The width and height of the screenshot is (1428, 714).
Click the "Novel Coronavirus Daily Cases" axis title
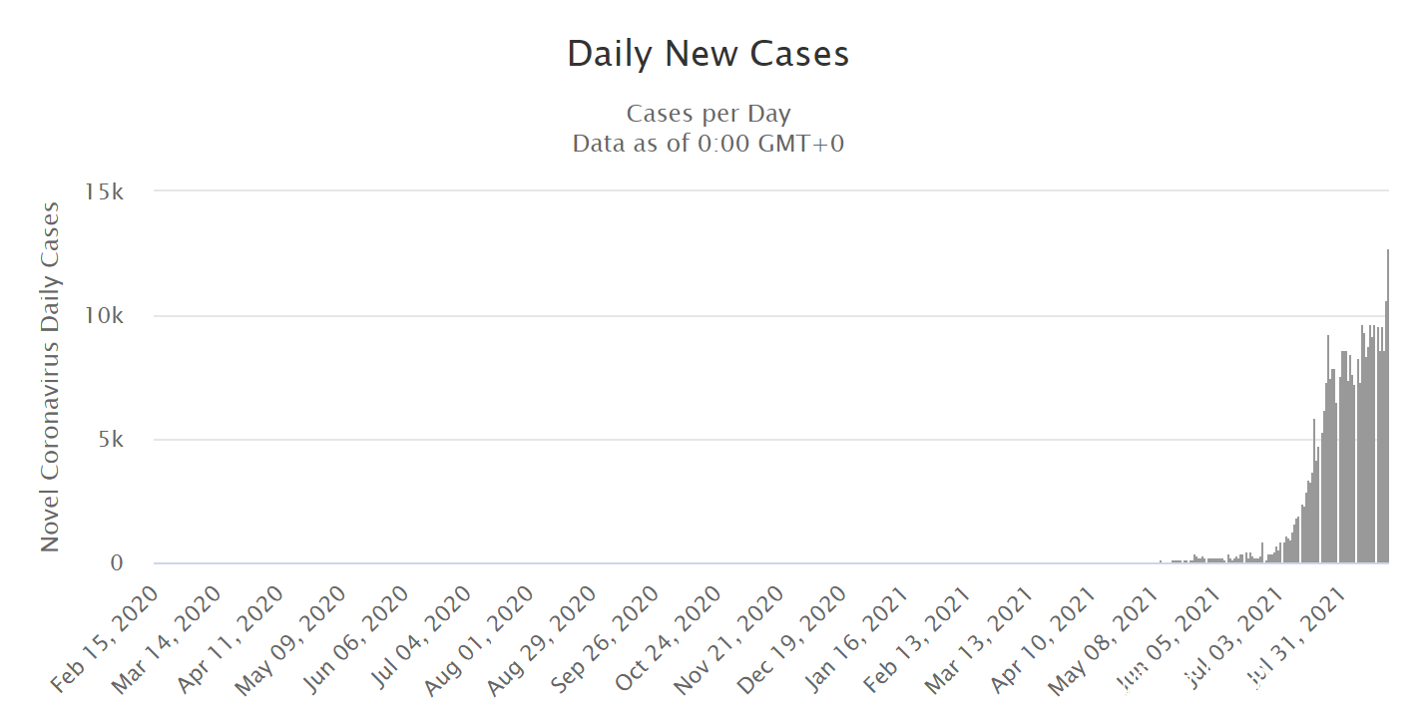point(50,377)
